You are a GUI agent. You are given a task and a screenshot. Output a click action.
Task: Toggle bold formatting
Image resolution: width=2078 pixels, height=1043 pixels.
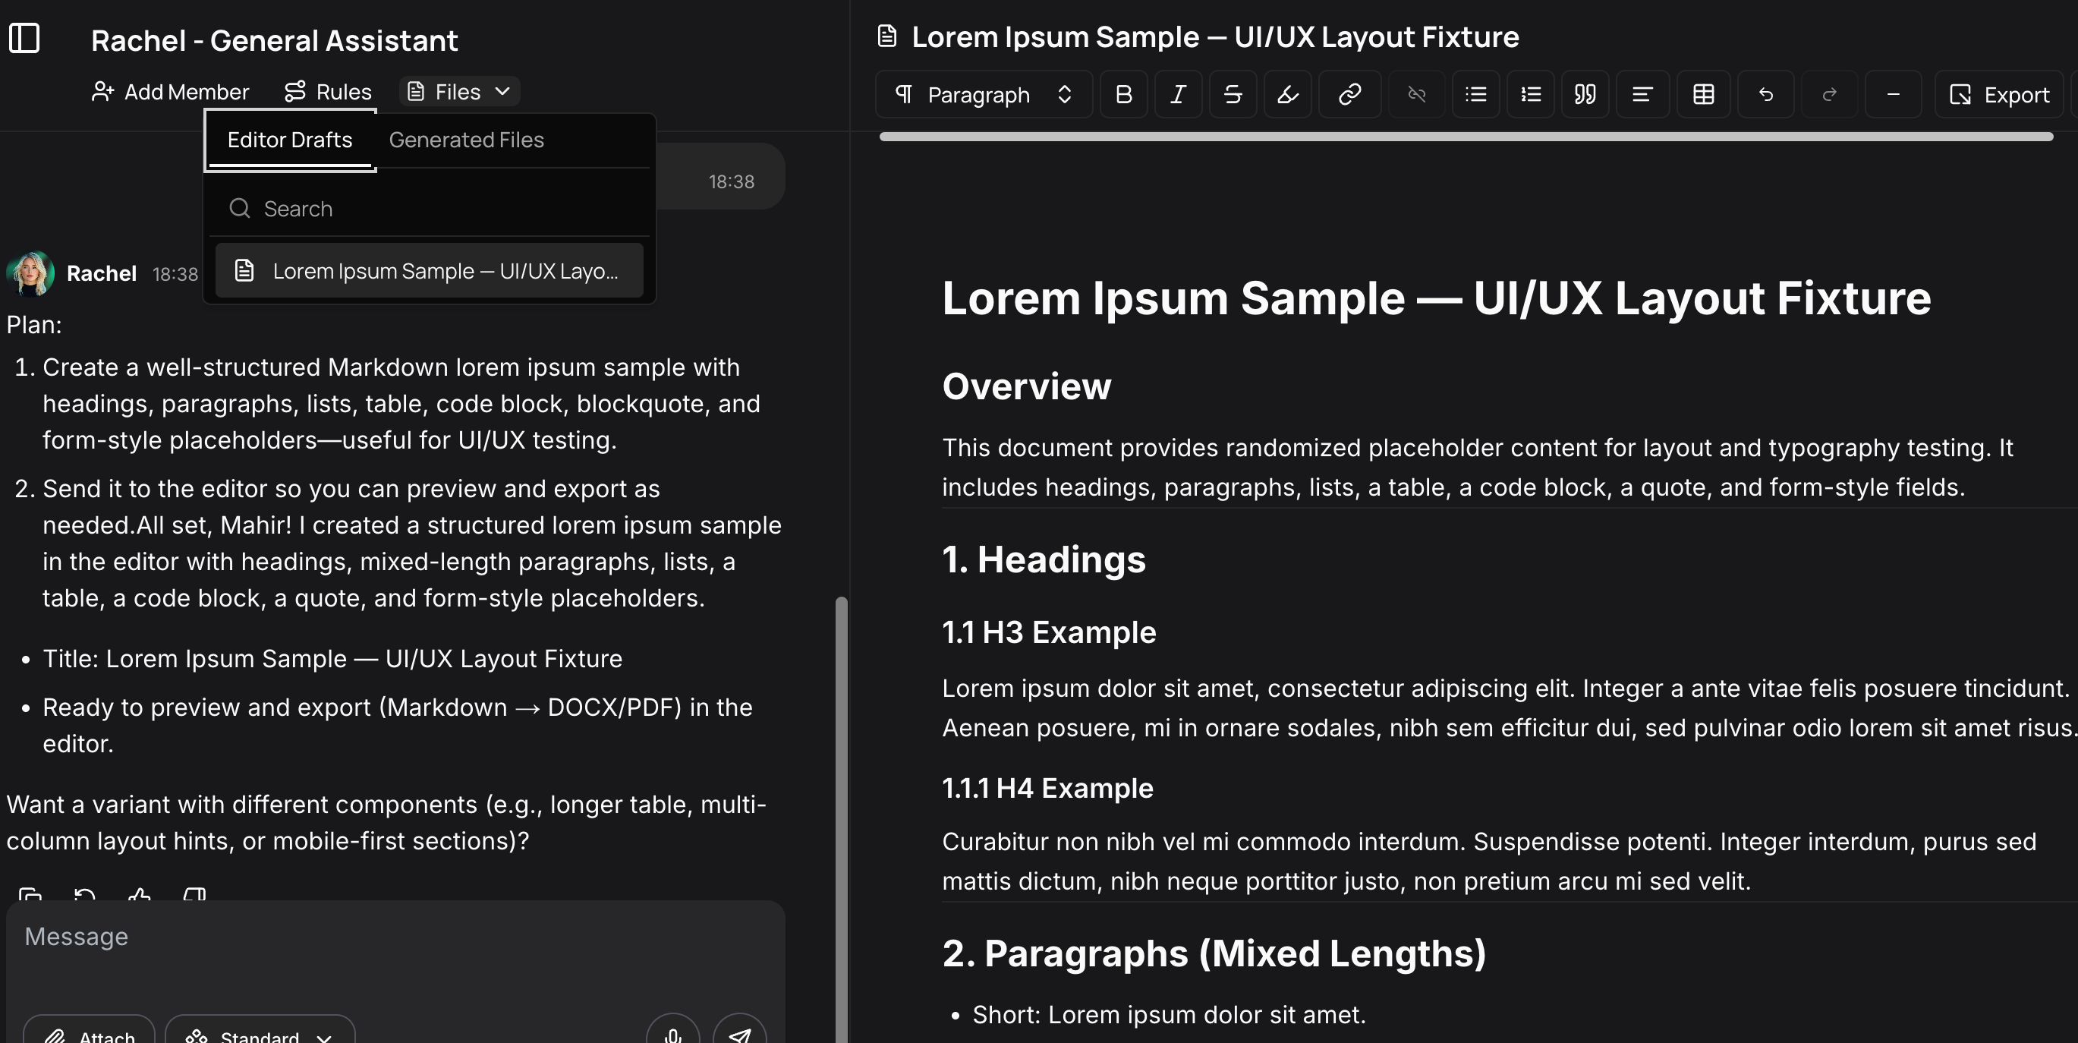click(x=1123, y=95)
